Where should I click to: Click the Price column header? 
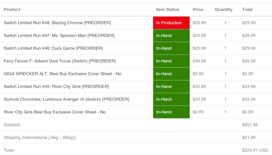coord(198,9)
